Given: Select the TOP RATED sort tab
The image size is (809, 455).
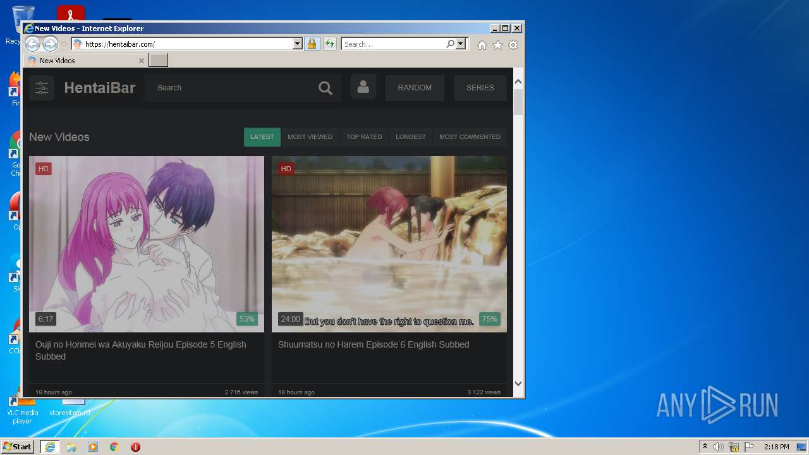Looking at the screenshot, I should coord(364,137).
